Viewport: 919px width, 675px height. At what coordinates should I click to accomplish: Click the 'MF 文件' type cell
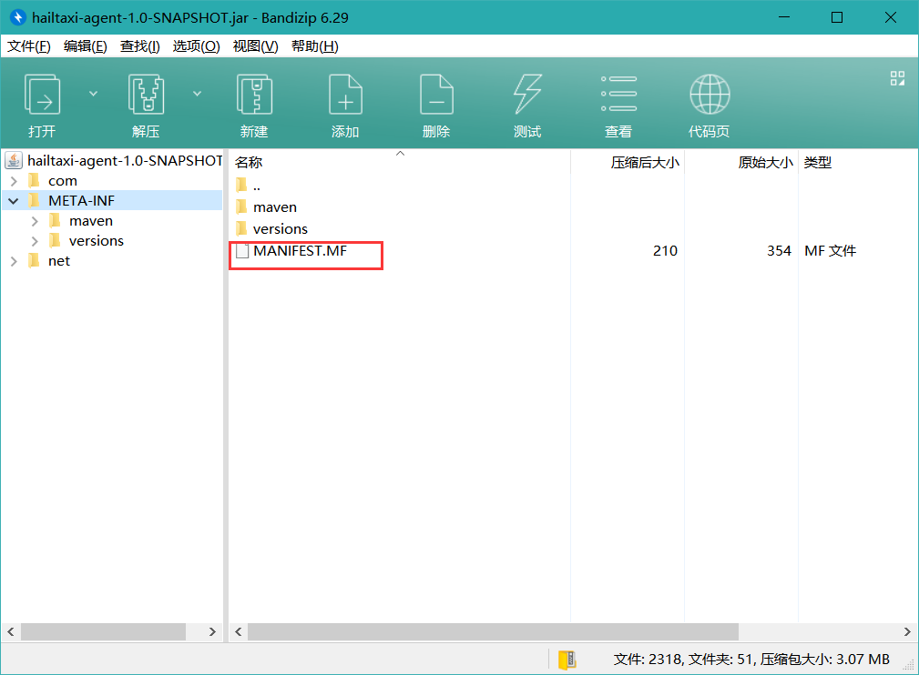[x=830, y=250]
